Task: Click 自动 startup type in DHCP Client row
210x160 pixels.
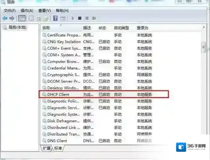Action: (x=118, y=94)
